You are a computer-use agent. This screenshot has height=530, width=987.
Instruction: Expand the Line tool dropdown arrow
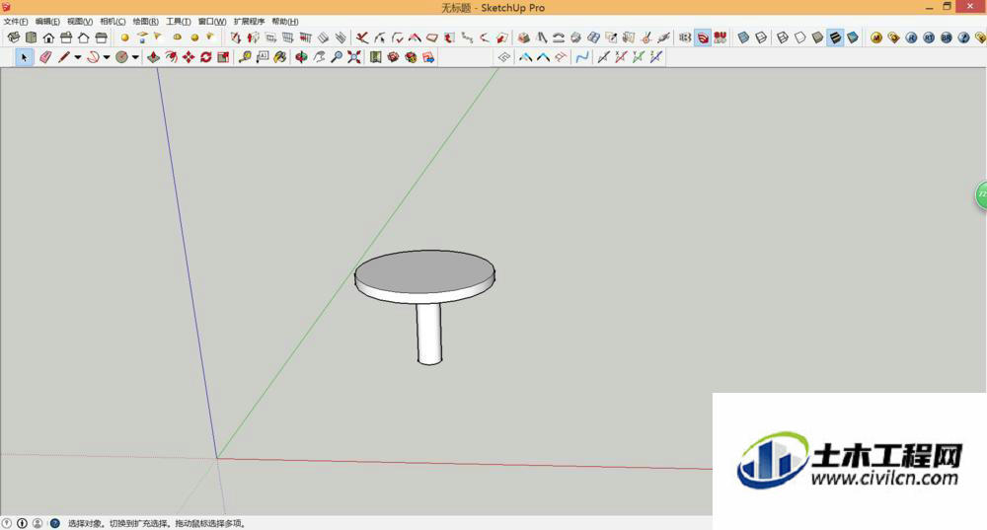tap(77, 57)
